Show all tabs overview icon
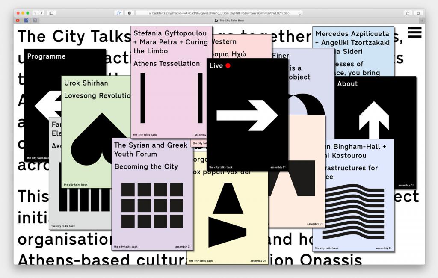Image resolution: width=438 pixels, height=278 pixels. click(x=418, y=13)
